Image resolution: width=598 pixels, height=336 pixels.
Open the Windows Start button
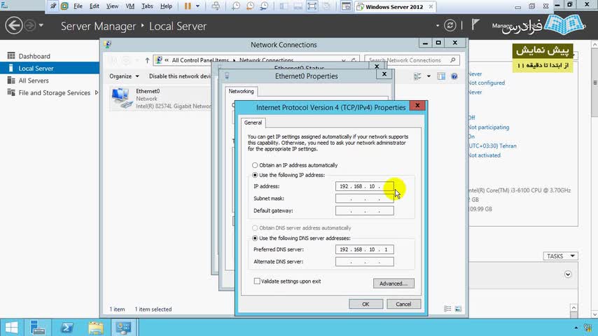pos(11,328)
